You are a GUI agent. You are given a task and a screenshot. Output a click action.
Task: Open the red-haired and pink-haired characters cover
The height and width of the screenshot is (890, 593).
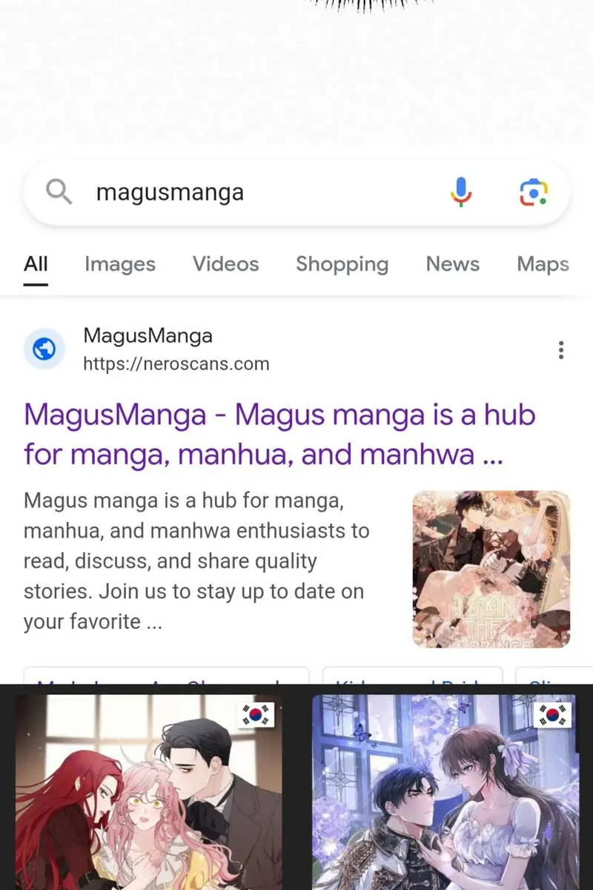tap(149, 792)
